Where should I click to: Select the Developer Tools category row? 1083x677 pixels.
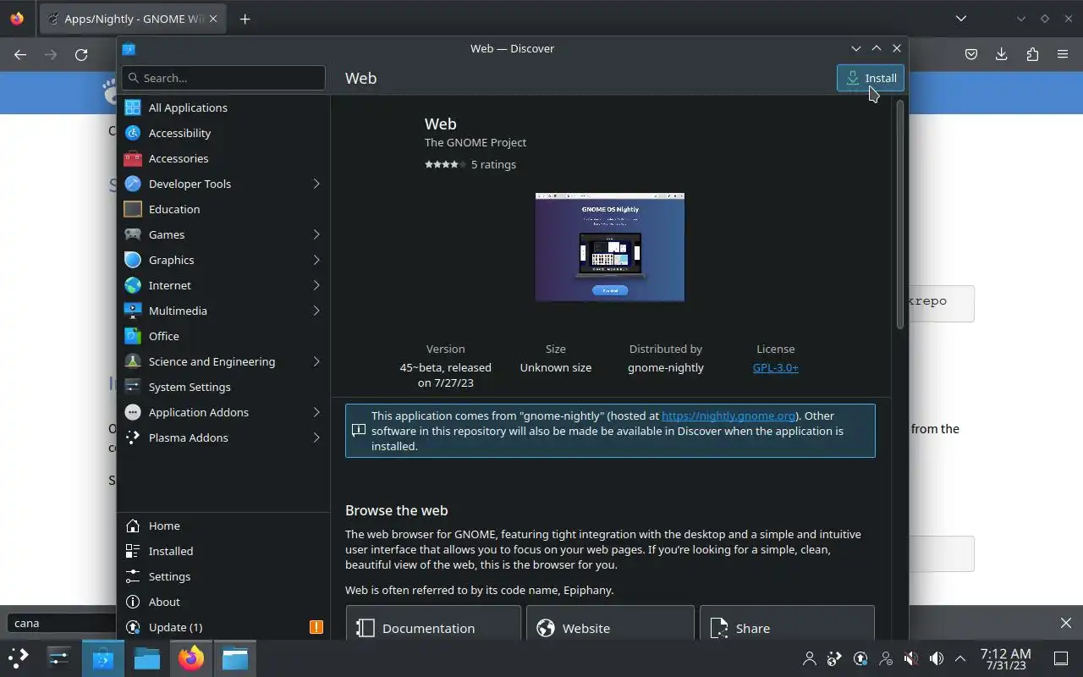point(223,184)
